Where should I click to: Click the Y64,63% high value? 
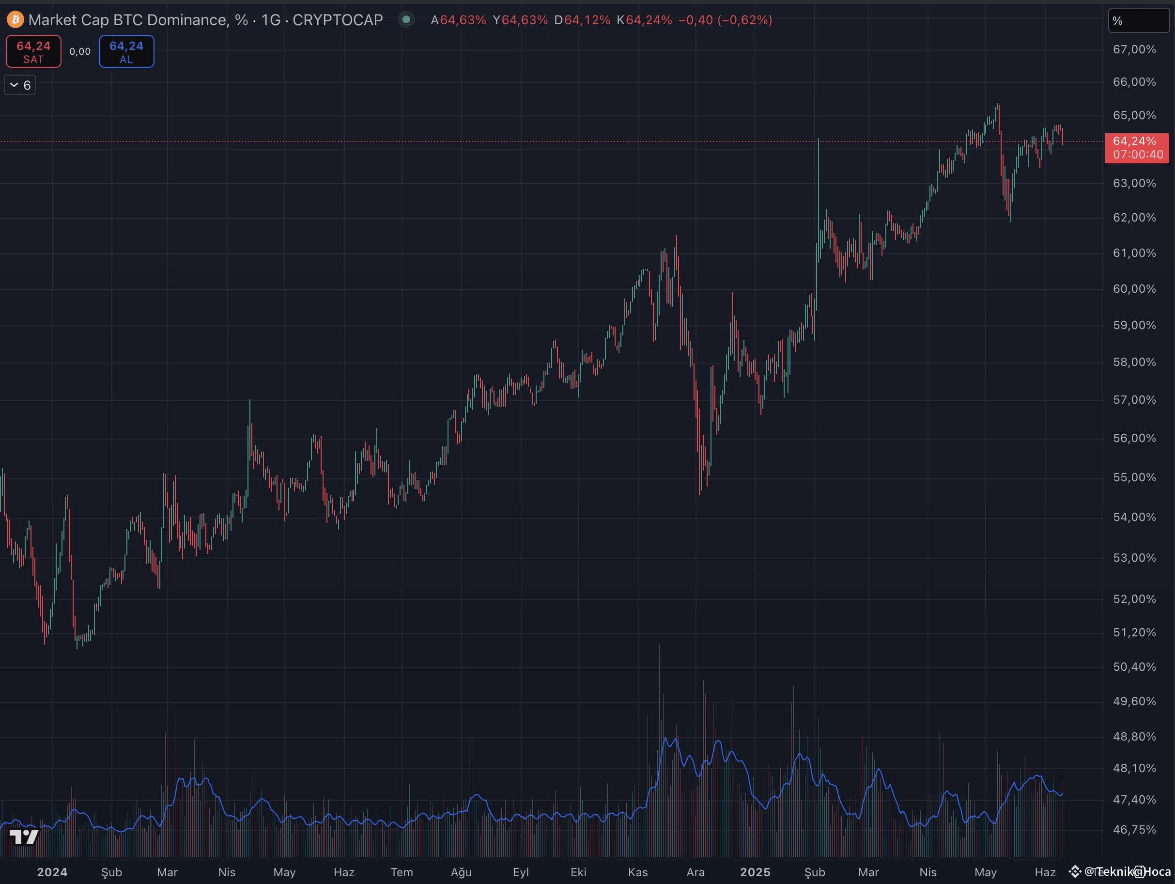point(520,20)
